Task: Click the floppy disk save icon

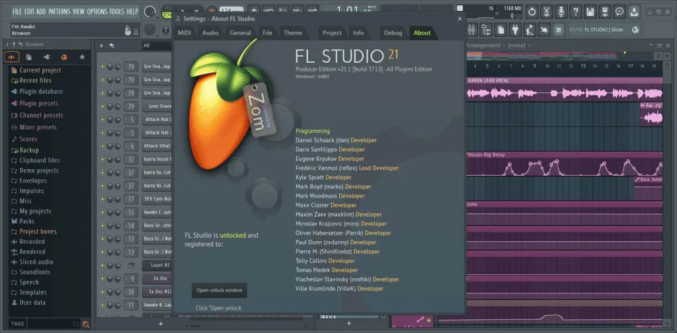Action: coord(590,12)
